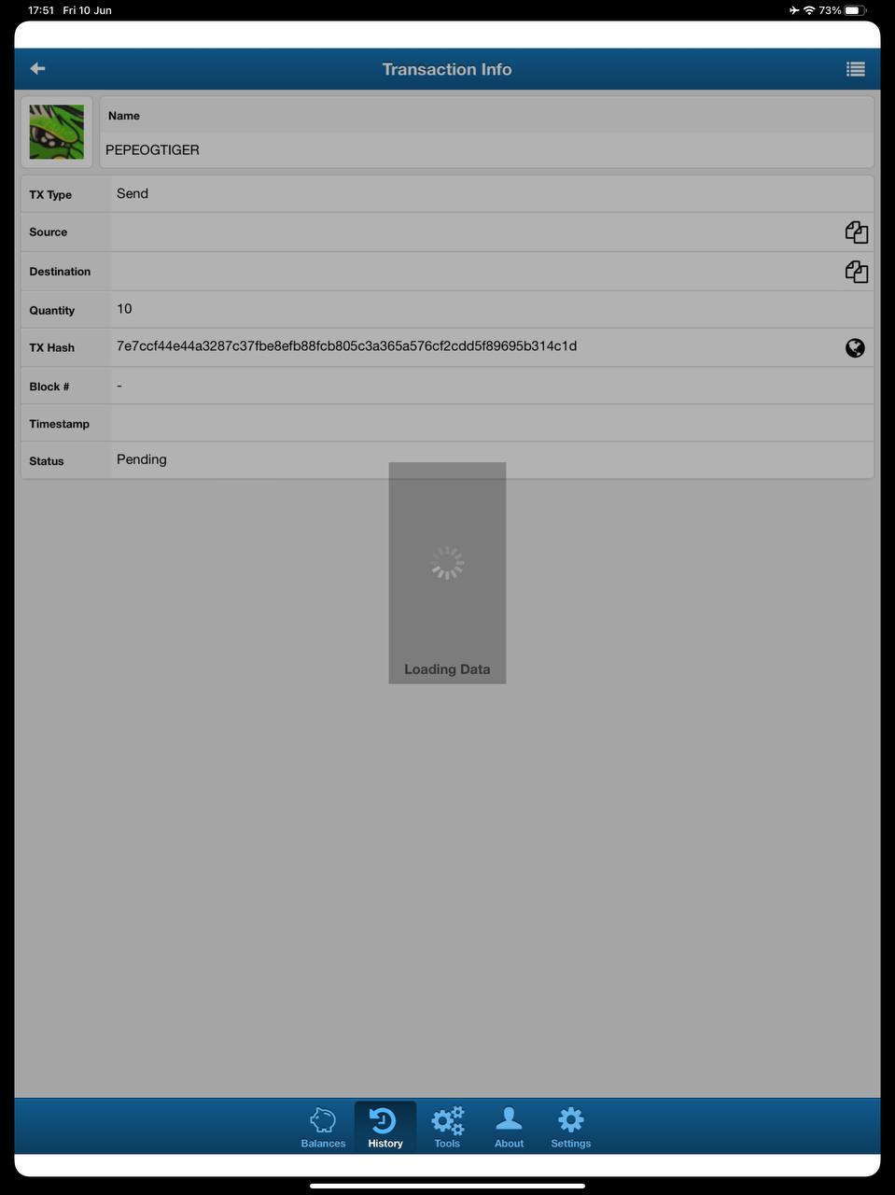Tap the Quantity row showing 10

[447, 309]
